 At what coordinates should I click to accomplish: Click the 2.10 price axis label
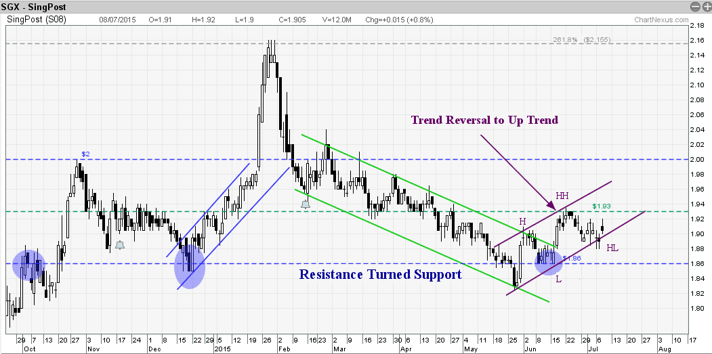[x=698, y=85]
